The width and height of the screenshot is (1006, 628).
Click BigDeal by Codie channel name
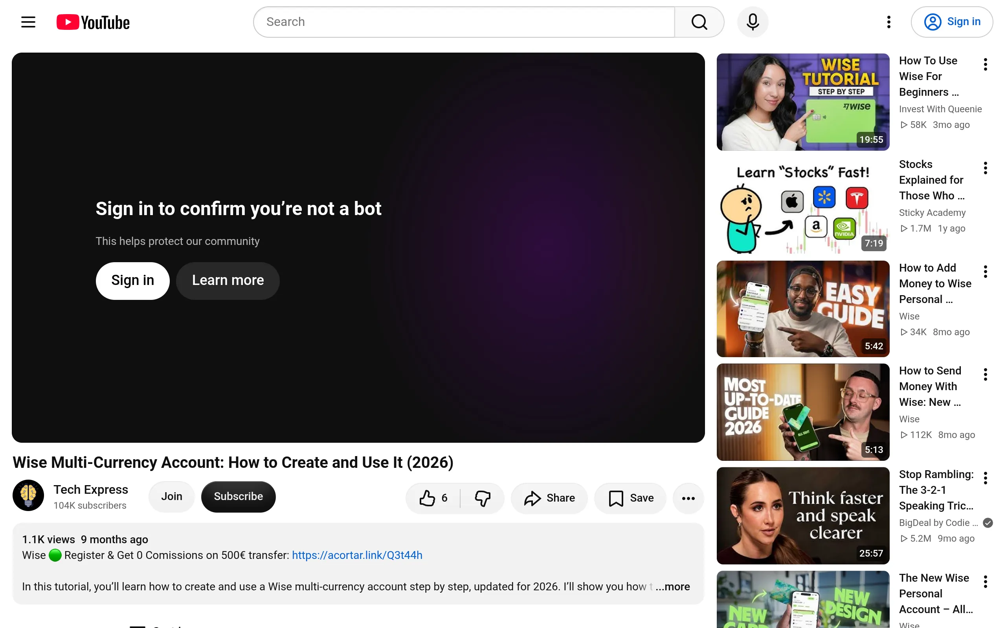pos(938,522)
